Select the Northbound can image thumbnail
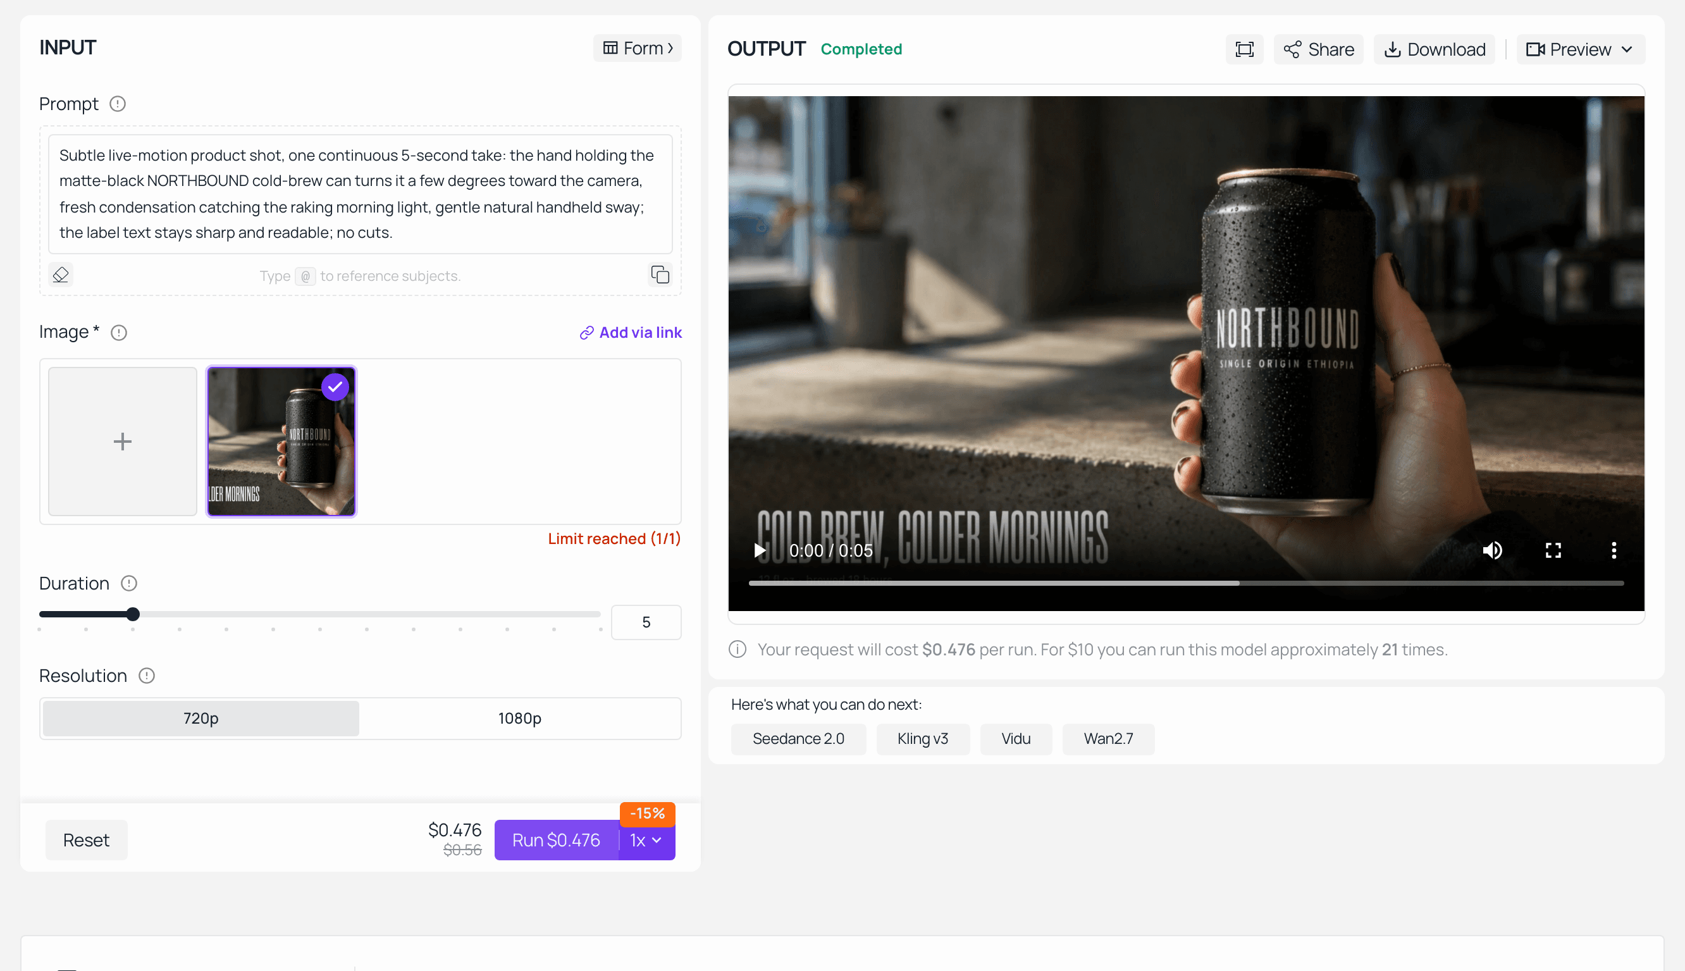The image size is (1685, 971). pos(281,442)
